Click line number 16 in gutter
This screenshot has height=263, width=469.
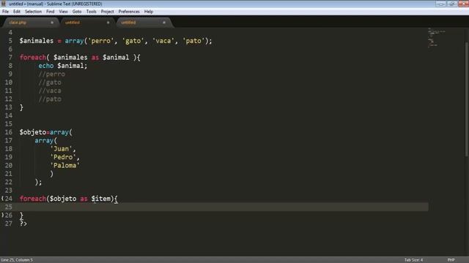point(8,132)
